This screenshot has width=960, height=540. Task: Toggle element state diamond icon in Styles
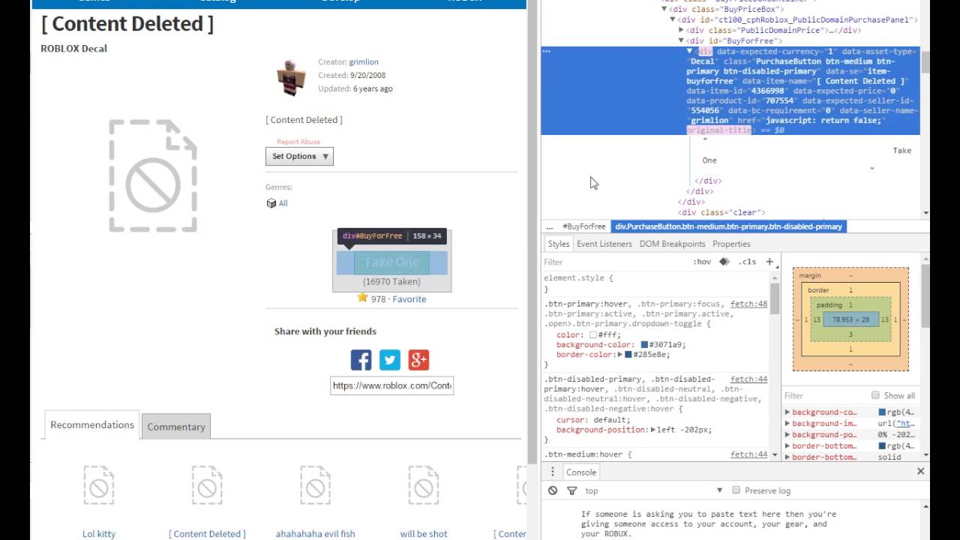724,262
